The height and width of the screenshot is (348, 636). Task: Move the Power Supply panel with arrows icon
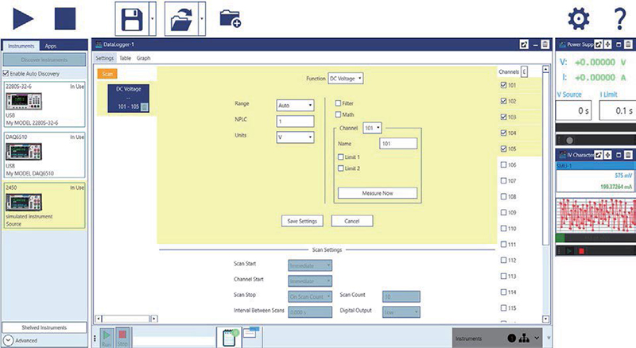click(607, 44)
